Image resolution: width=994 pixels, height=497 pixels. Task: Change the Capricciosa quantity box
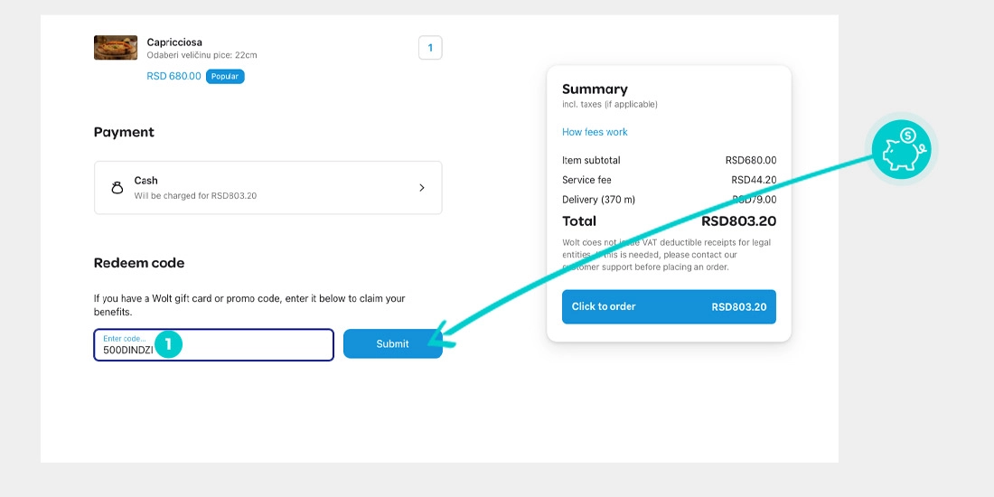pos(430,48)
